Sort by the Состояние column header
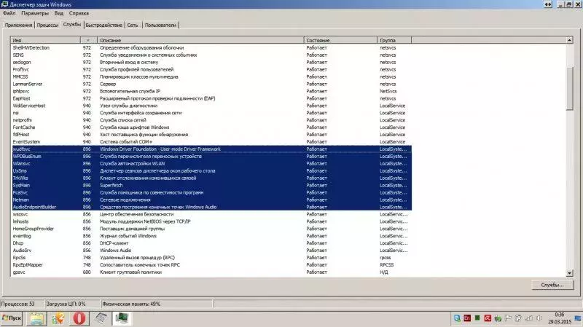This screenshot has height=327, width=583. coord(340,40)
